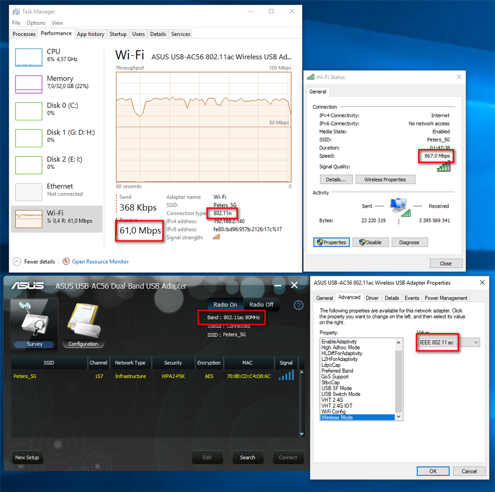Open the Configuration icon in ASUS utility

point(83,325)
